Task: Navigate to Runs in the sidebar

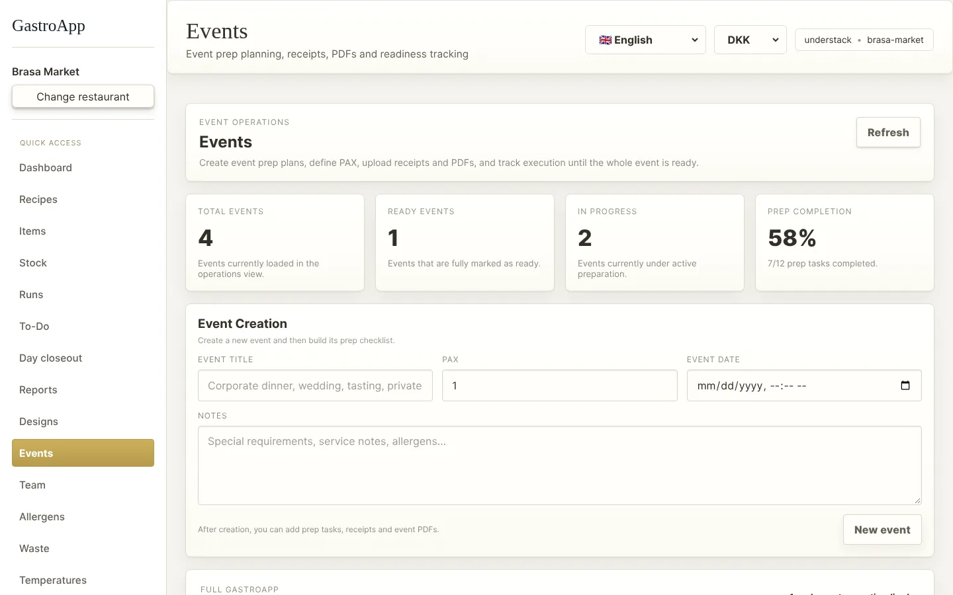Action: [x=83, y=295]
